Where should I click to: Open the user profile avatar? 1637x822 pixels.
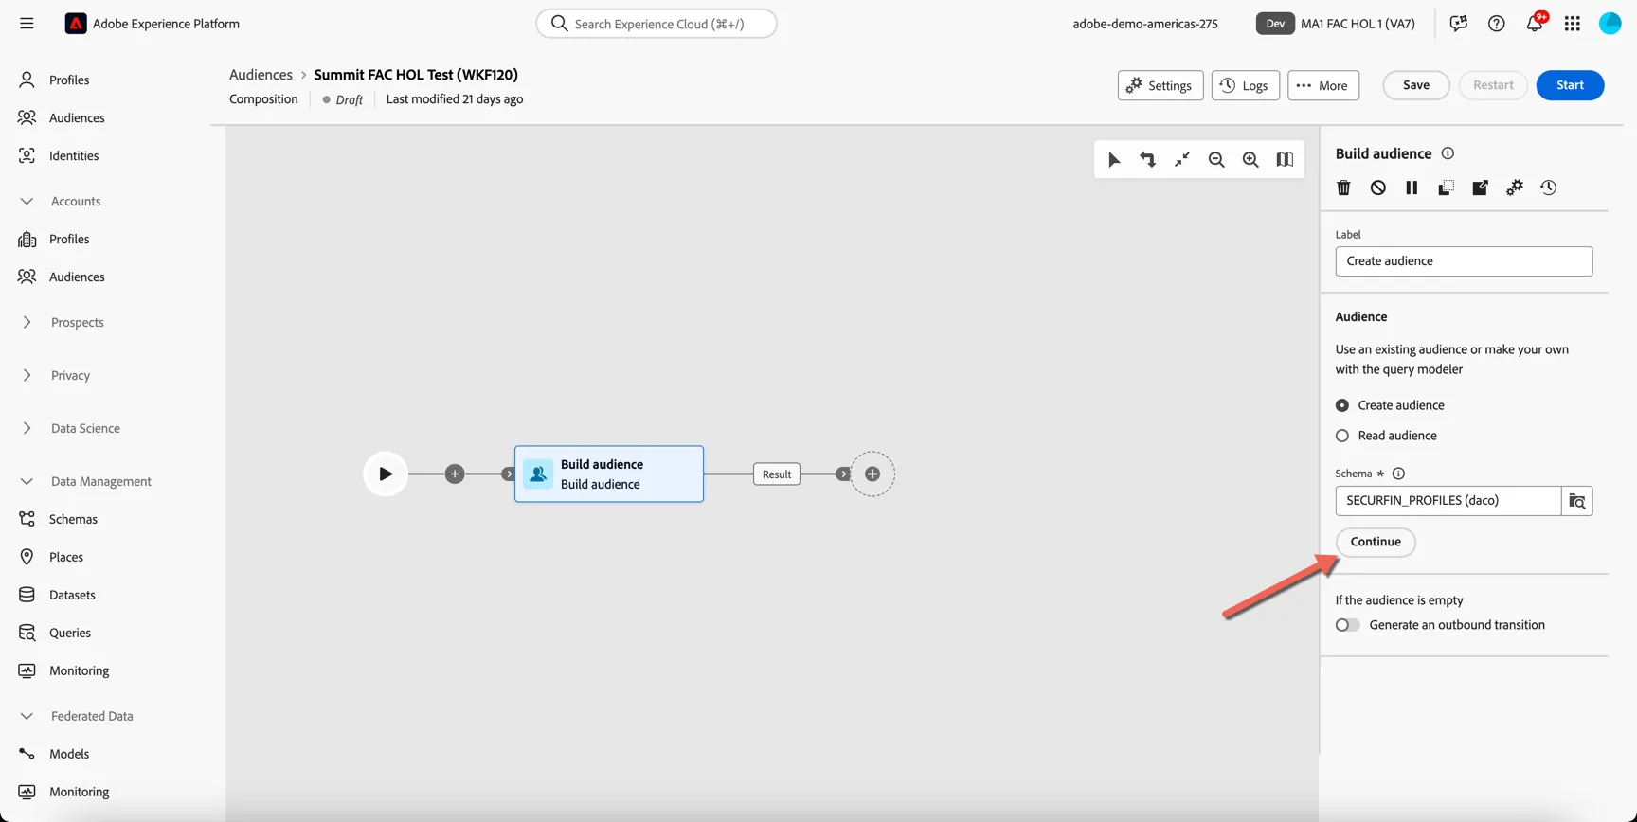click(x=1610, y=24)
